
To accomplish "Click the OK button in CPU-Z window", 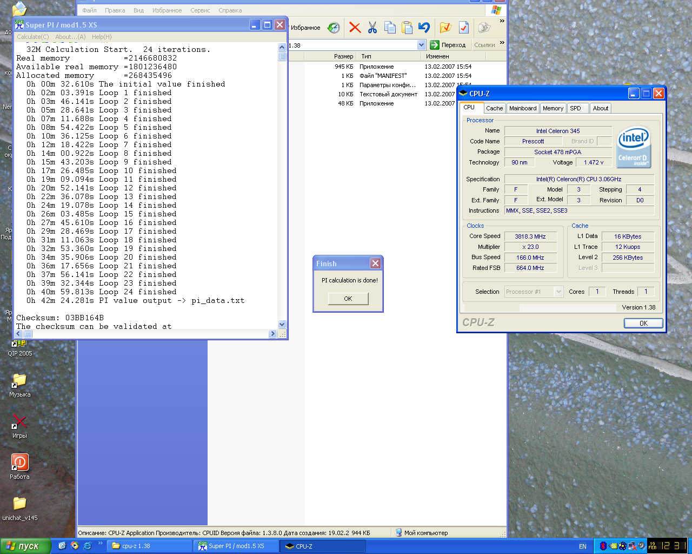I will click(x=643, y=323).
